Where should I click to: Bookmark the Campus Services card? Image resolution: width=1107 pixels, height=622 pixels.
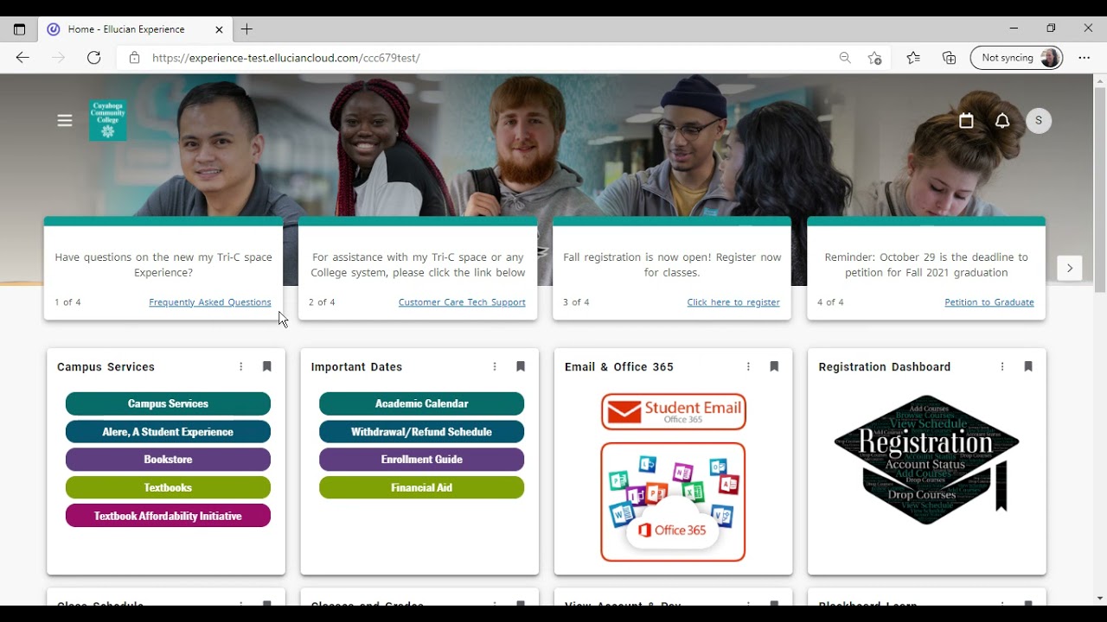[267, 366]
